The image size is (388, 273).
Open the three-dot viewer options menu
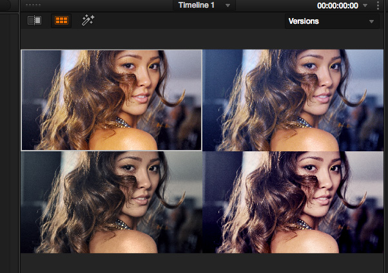coord(378,5)
